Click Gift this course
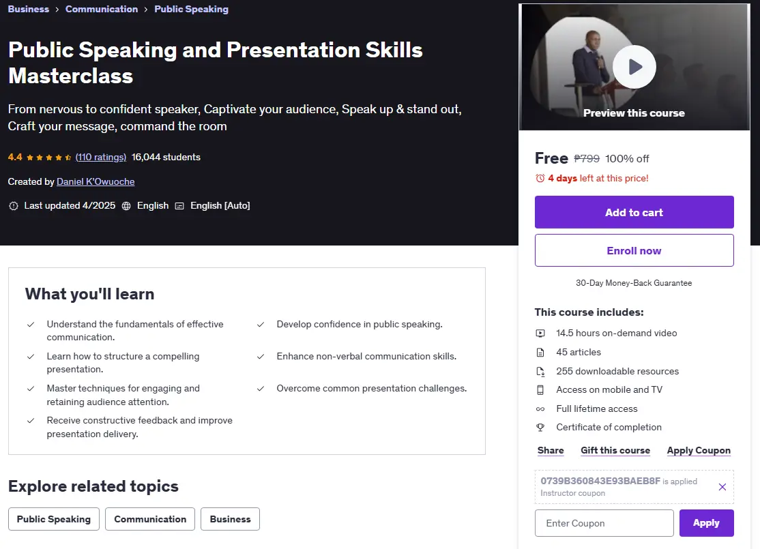This screenshot has height=549, width=760. 615,450
